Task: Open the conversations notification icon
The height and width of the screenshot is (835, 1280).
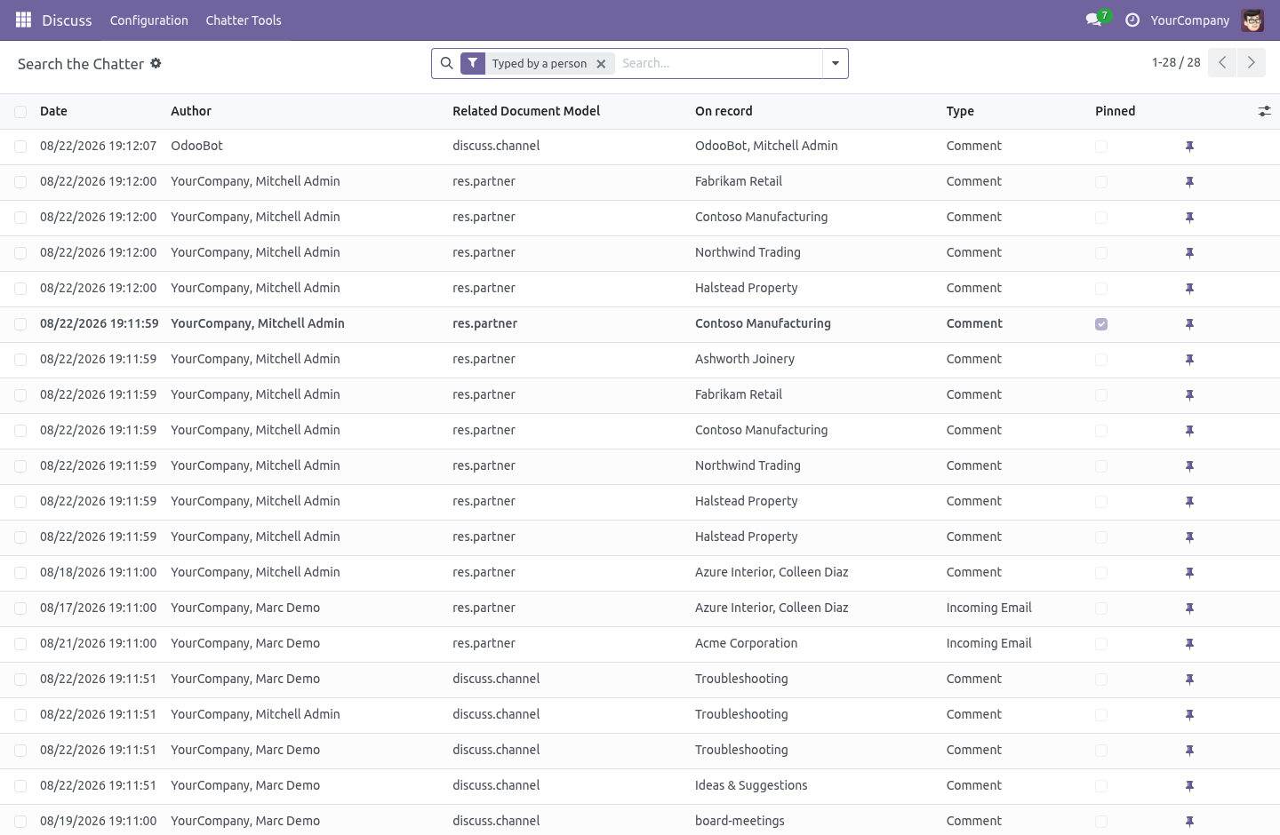Action: [1094, 20]
